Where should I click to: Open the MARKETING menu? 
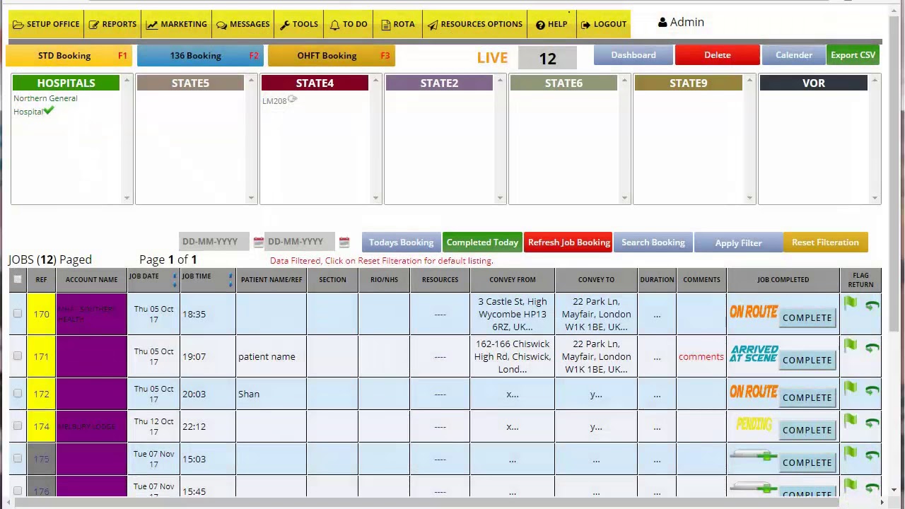pos(177,24)
